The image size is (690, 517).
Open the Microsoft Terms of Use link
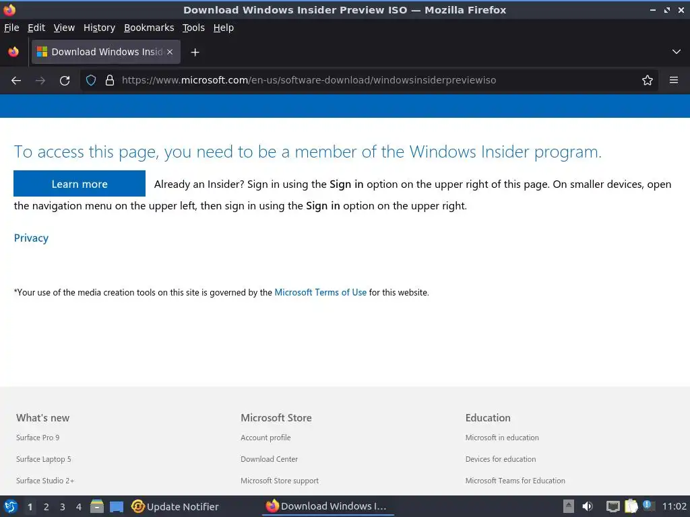tap(320, 292)
